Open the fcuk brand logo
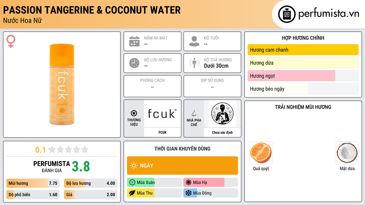The width and height of the screenshot is (365, 205). [x=162, y=114]
